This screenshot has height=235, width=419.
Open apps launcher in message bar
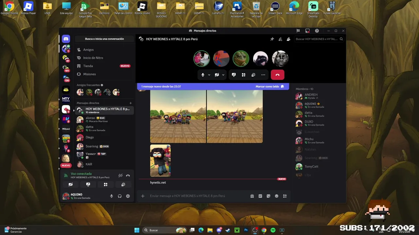point(285,196)
